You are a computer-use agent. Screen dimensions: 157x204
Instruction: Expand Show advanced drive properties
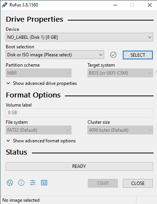(41, 83)
